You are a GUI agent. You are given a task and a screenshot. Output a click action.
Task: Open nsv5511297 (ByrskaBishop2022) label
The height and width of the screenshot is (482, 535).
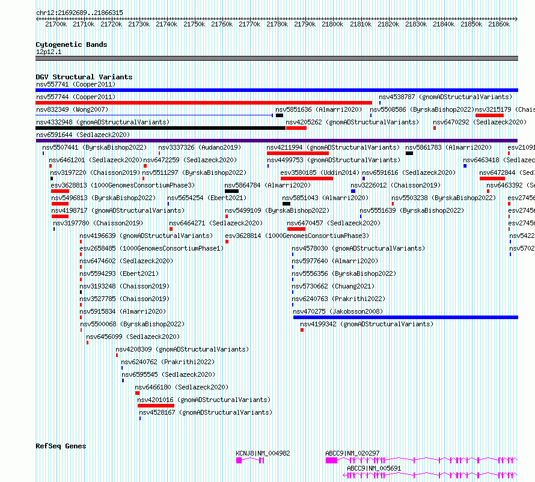click(194, 172)
